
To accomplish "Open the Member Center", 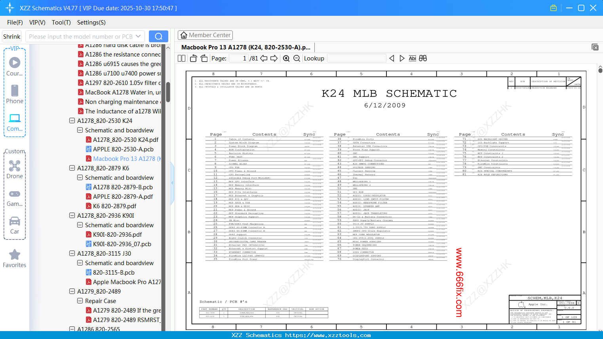I will [205, 35].
